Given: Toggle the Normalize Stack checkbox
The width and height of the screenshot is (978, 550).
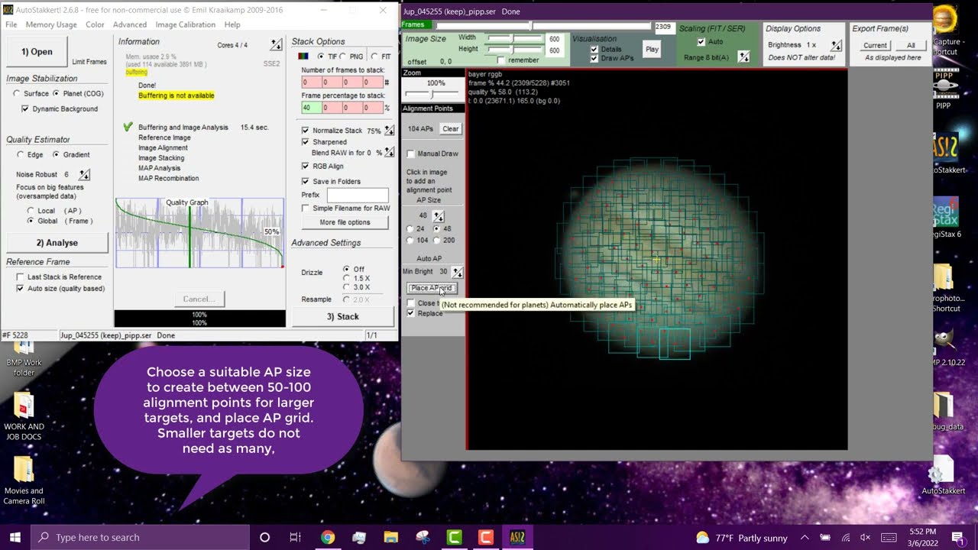Looking at the screenshot, I should point(306,131).
